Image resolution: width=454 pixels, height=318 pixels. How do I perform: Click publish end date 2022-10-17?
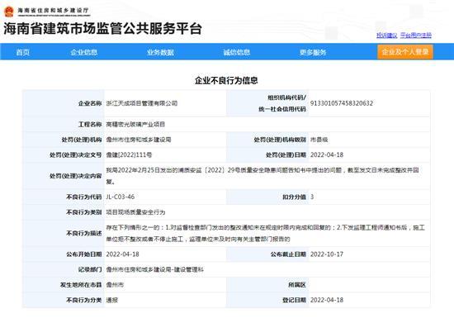coord(327,254)
